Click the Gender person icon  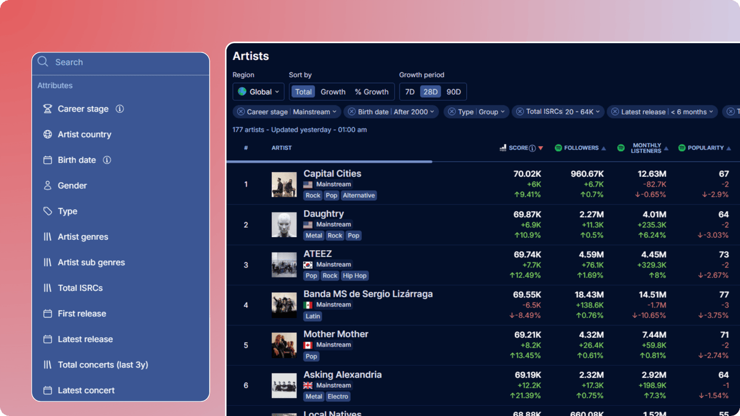click(47, 186)
